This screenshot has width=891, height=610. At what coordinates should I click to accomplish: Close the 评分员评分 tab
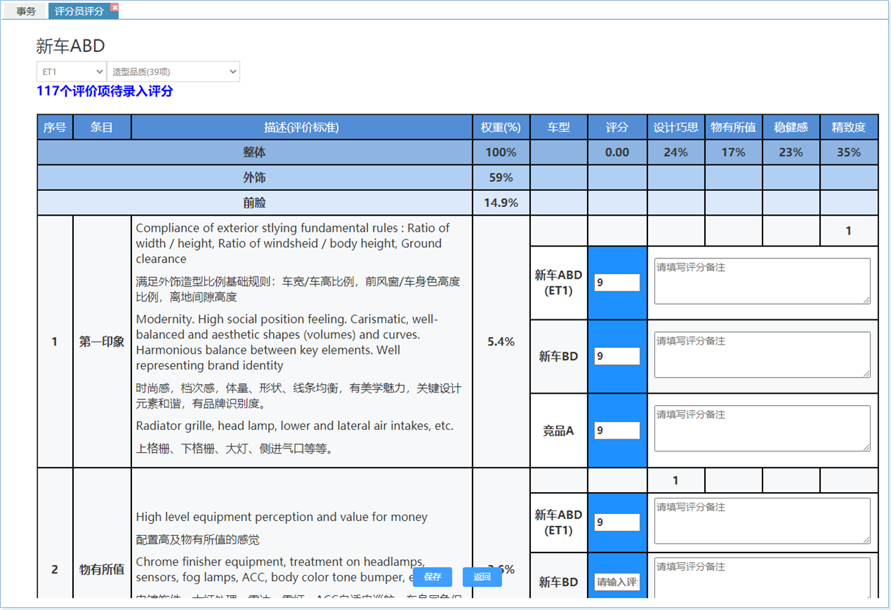114,8
